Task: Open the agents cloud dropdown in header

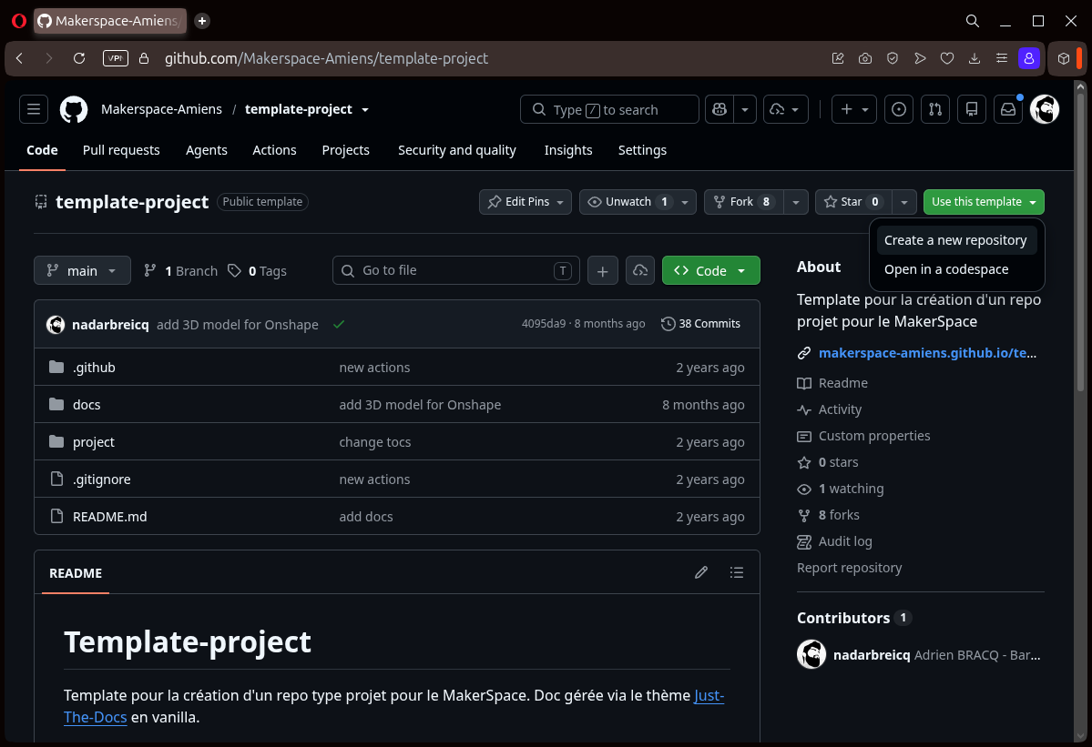Action: click(786, 109)
